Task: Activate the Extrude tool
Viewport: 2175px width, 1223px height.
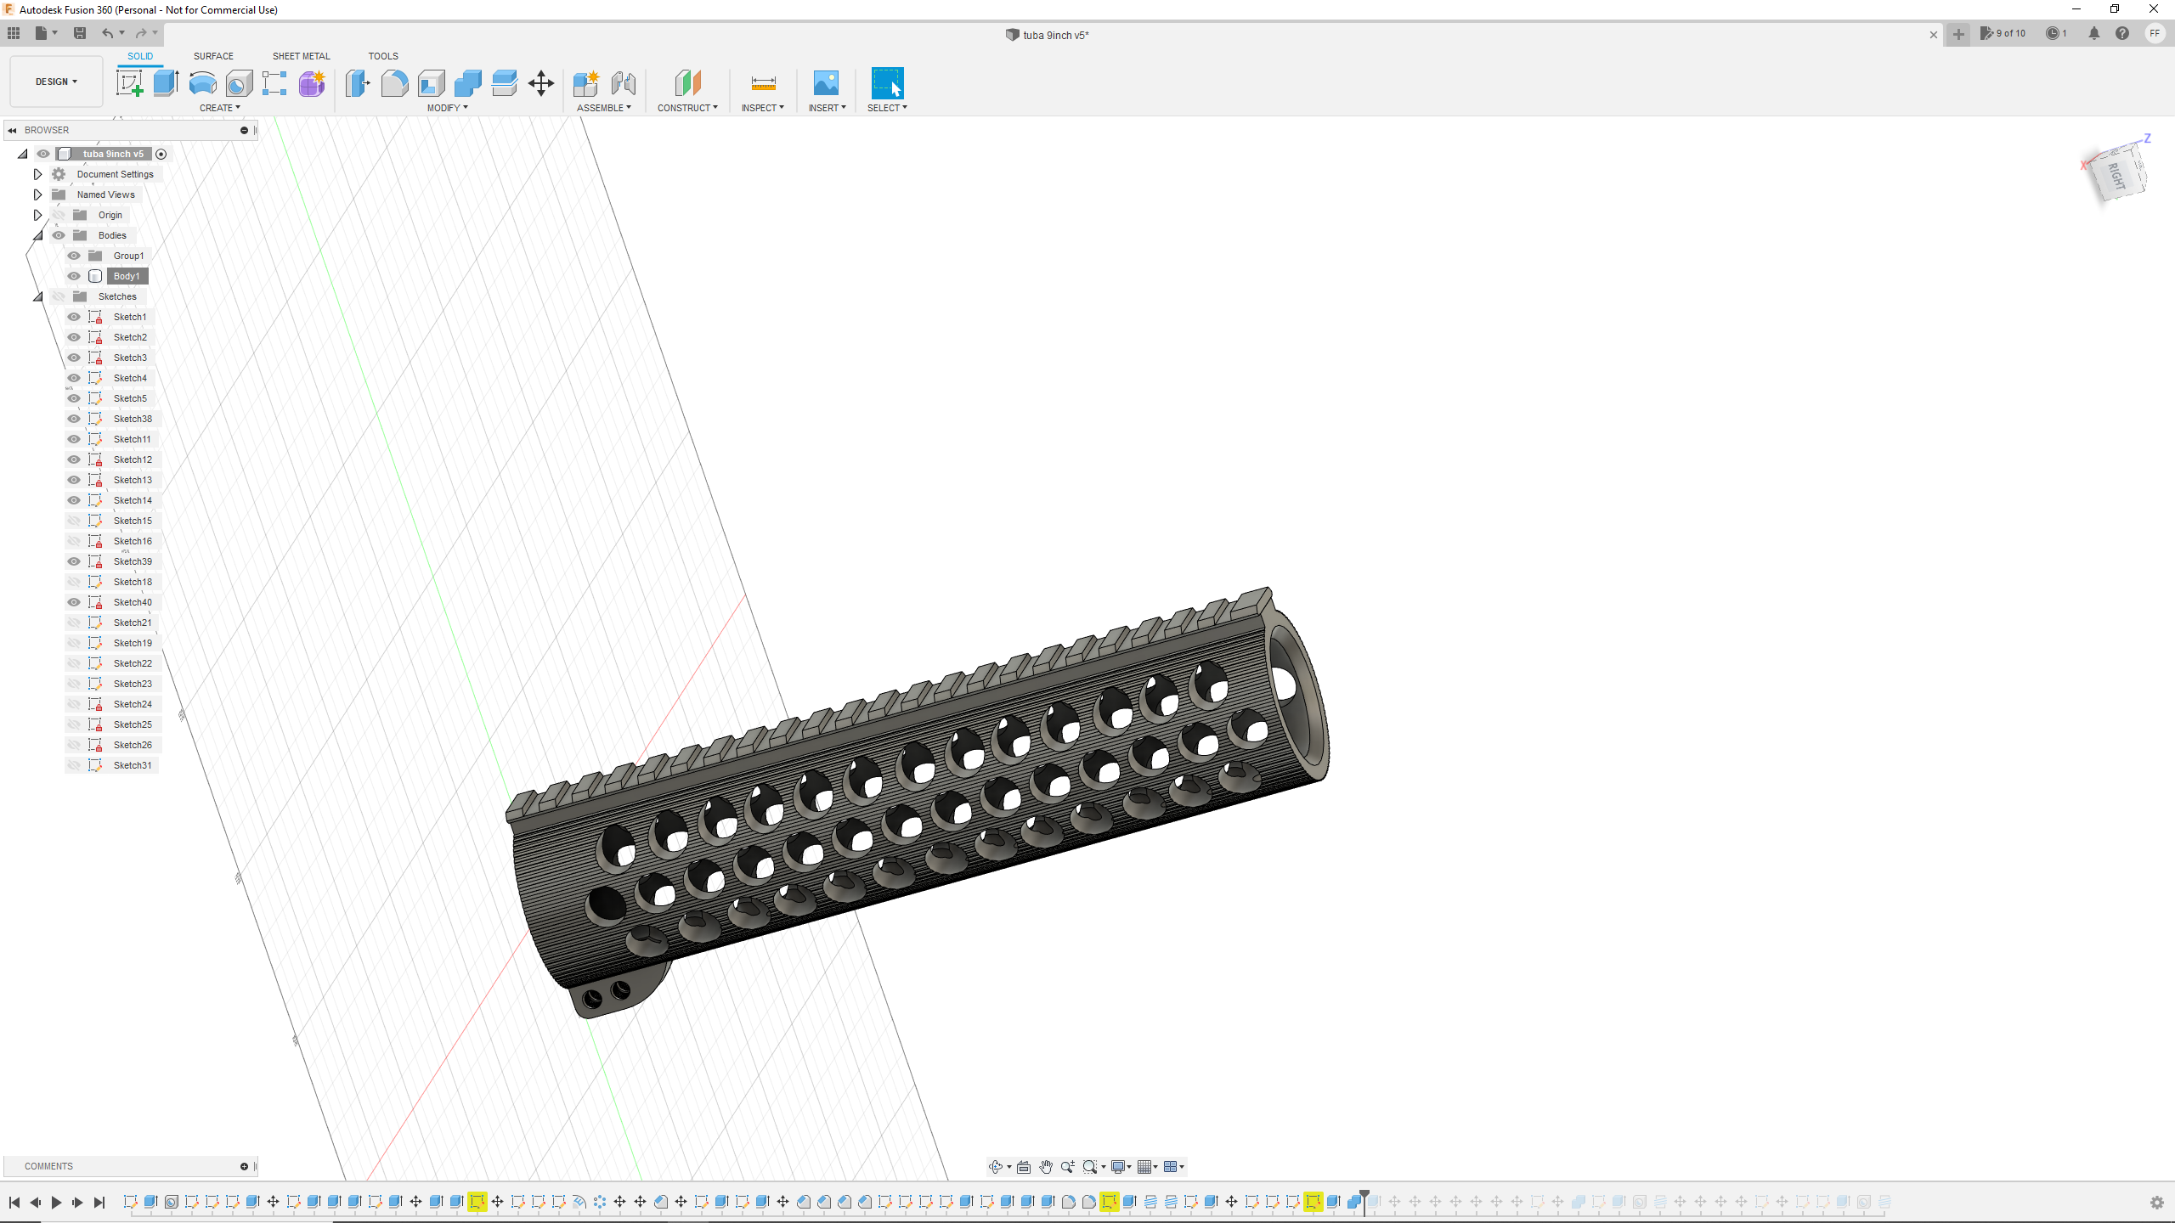Action: tap(165, 83)
